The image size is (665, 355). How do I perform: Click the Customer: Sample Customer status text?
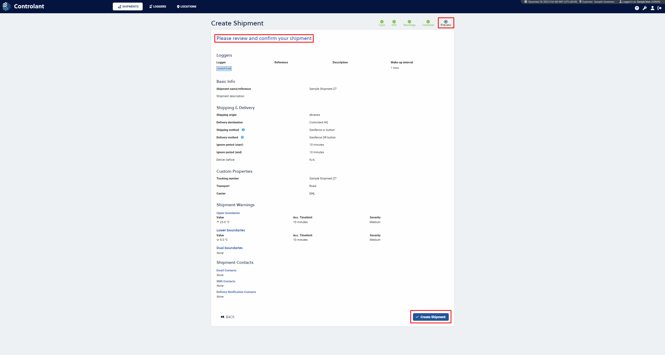(x=597, y=2)
